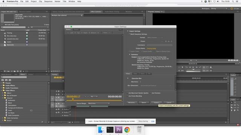Open the Format dropdown in Export Settings
This screenshot has height=135, width=241.
click(x=155, y=37)
